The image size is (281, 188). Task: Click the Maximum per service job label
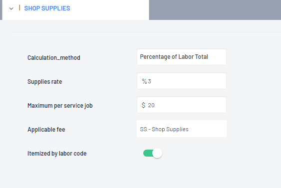tap(60, 106)
